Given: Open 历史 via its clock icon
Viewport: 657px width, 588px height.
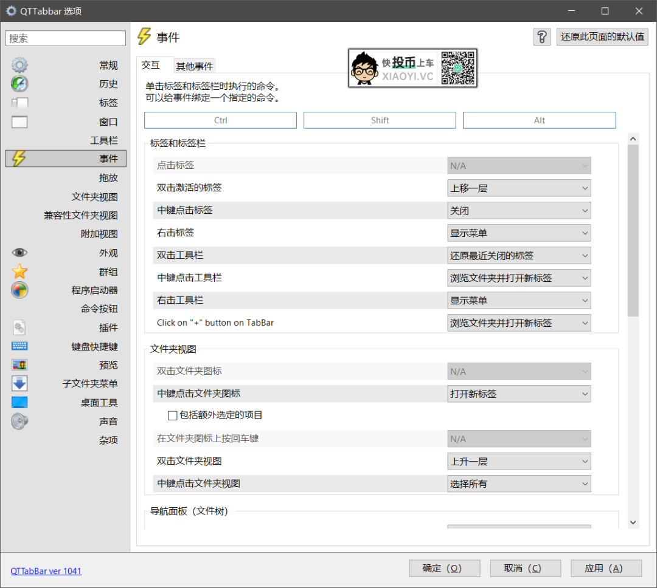Looking at the screenshot, I should pyautogui.click(x=20, y=84).
